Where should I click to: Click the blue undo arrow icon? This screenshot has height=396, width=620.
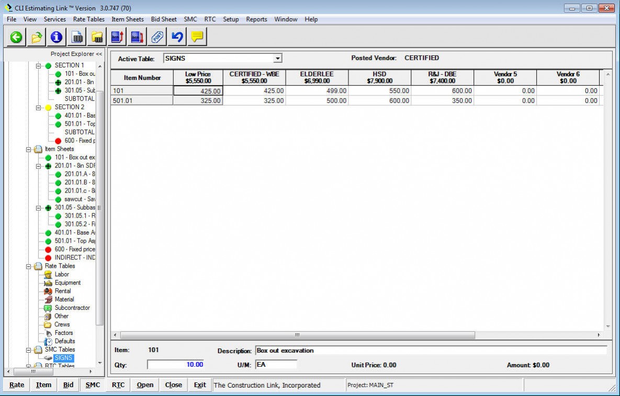177,37
